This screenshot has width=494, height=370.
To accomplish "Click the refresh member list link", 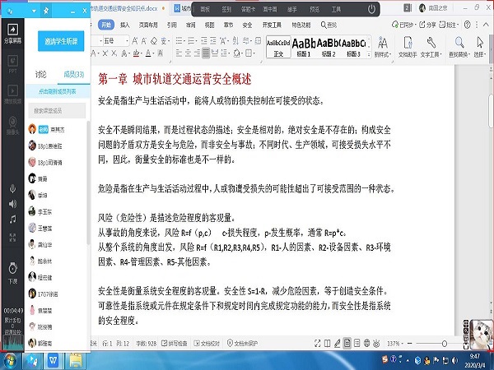I will pos(56,92).
